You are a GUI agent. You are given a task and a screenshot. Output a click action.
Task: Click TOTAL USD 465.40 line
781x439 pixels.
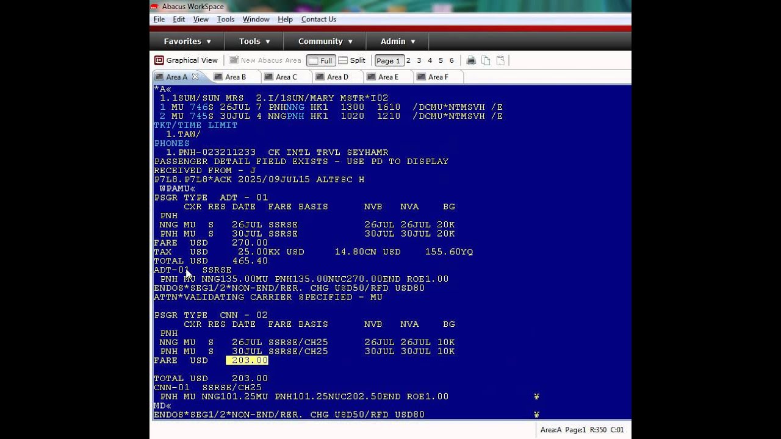point(211,261)
